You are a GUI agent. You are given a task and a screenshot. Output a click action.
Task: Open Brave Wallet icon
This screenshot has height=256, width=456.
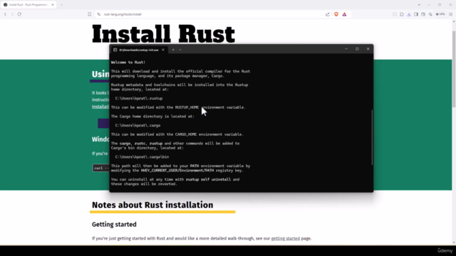[423, 14]
